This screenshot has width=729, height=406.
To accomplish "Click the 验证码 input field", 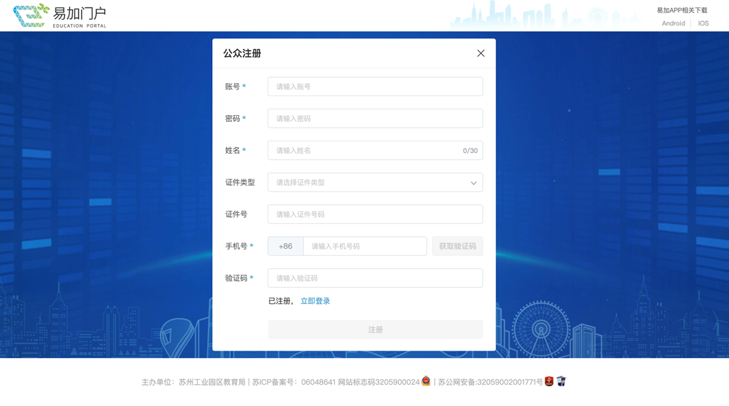I will click(375, 278).
